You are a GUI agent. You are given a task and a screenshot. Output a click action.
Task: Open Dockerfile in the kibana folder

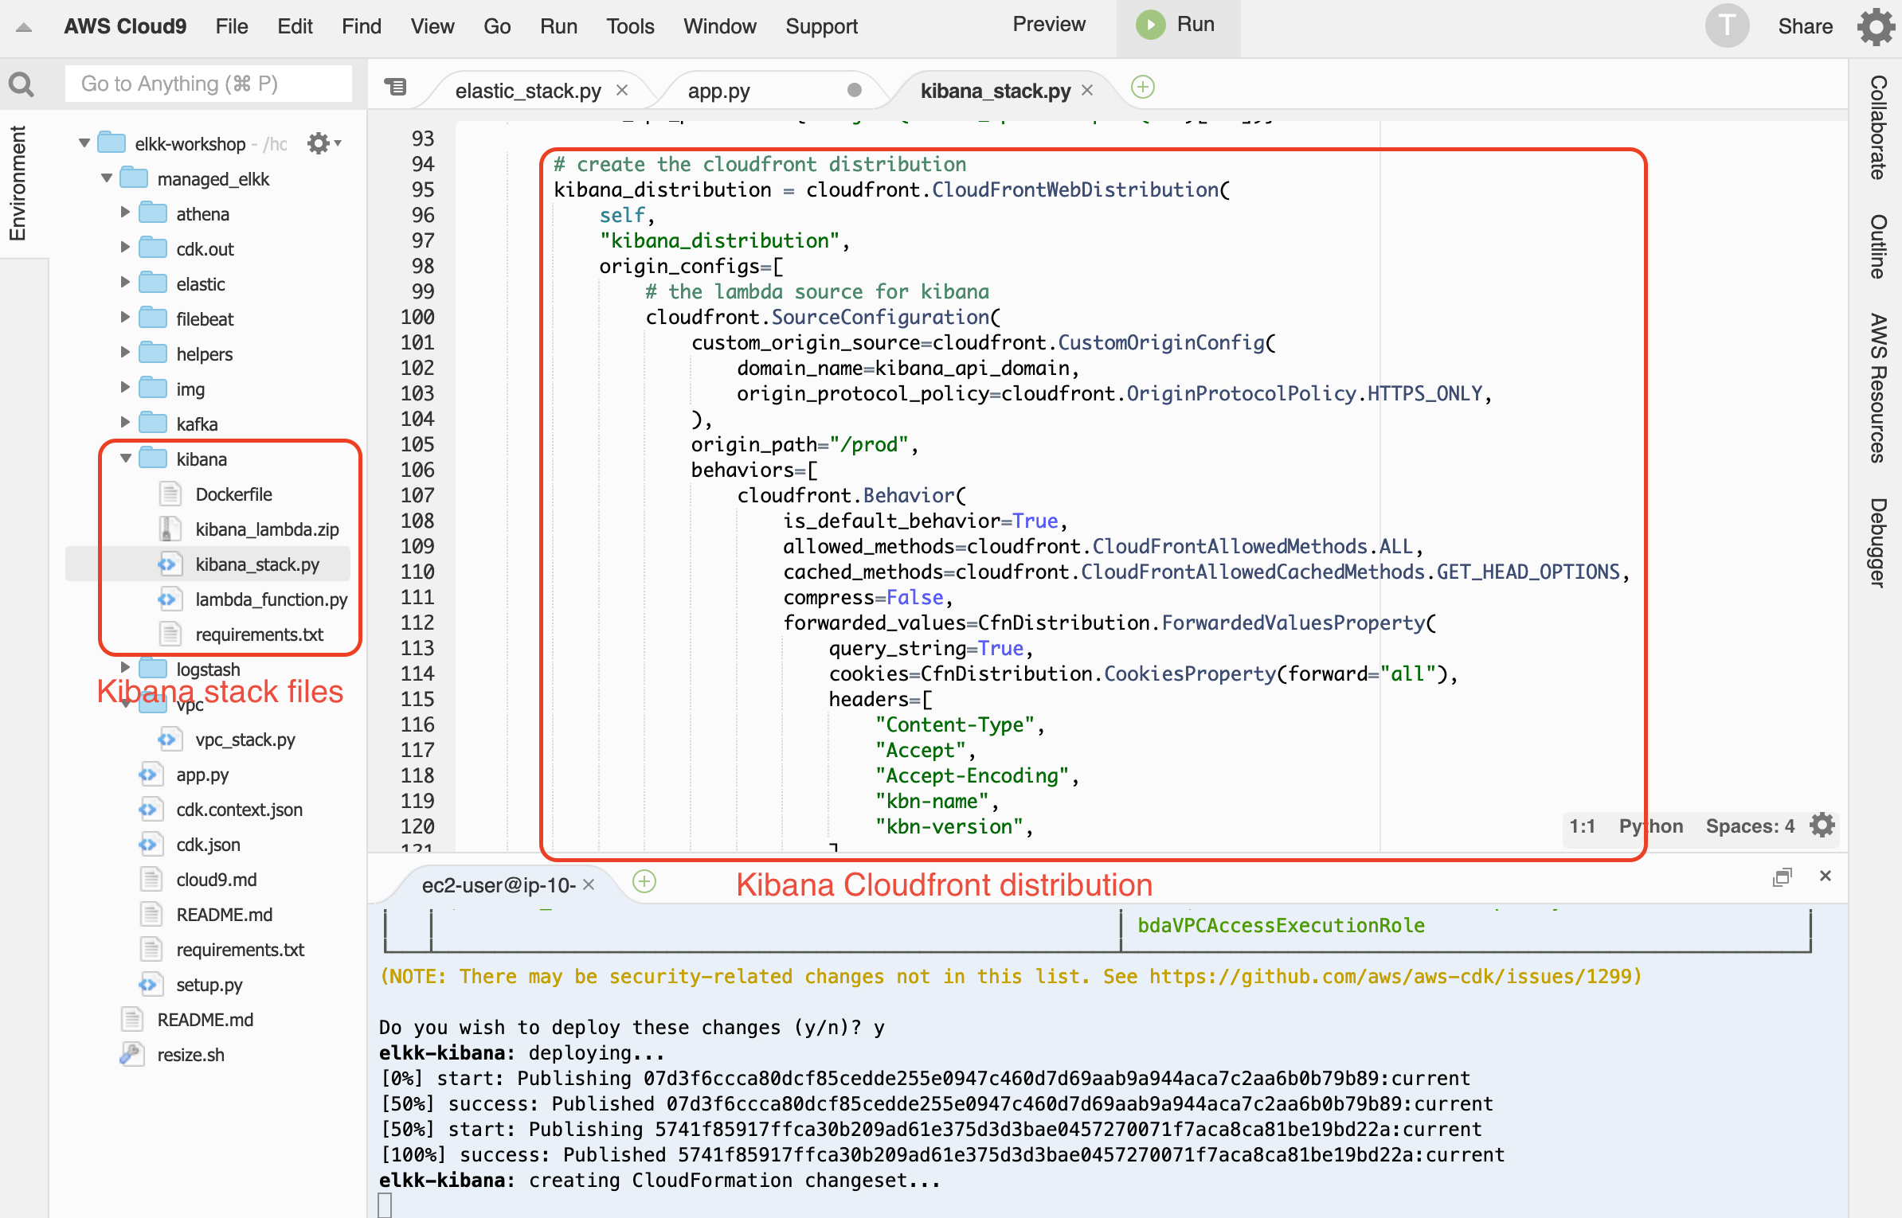(233, 494)
